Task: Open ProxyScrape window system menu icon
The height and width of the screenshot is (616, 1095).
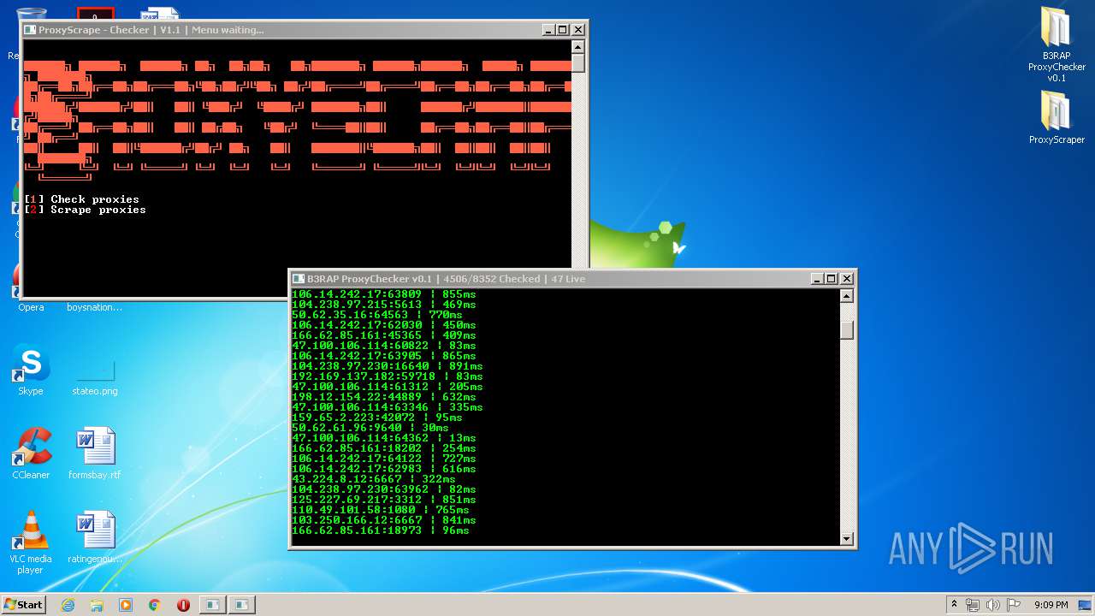Action: click(x=30, y=30)
